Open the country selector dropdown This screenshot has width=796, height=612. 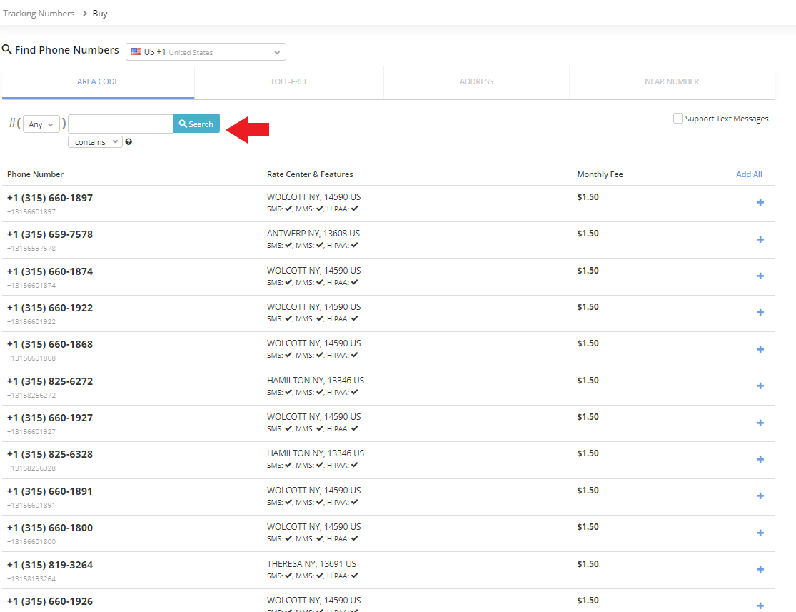coord(206,51)
